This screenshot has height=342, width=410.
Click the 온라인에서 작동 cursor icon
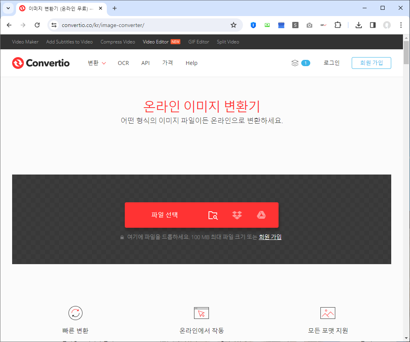[201, 313]
